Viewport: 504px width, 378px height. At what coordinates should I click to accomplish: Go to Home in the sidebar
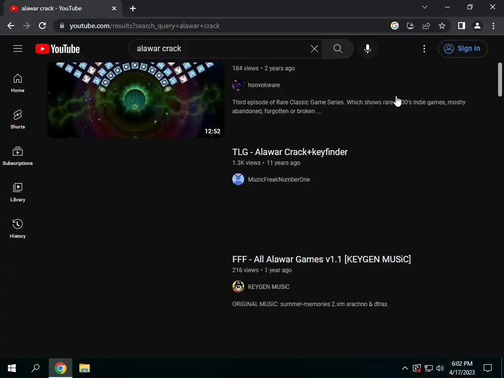pyautogui.click(x=18, y=83)
